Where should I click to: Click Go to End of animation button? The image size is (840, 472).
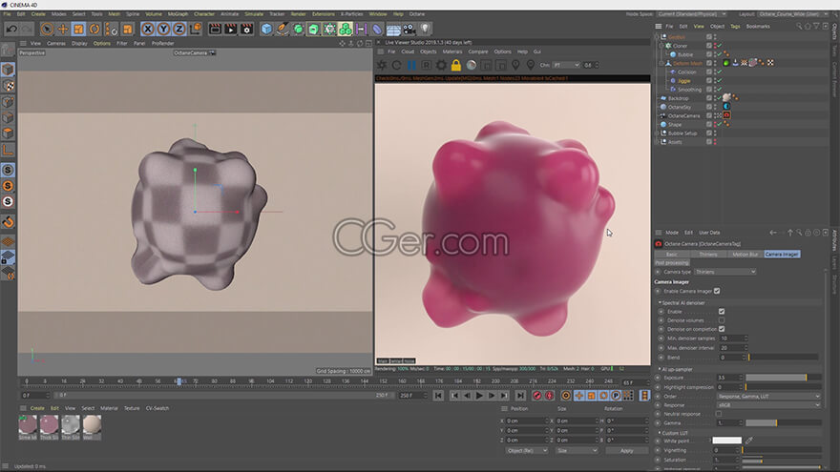520,396
